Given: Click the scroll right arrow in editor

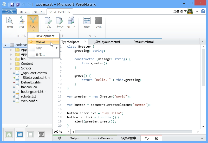Looking at the screenshot, I should 198,132.
